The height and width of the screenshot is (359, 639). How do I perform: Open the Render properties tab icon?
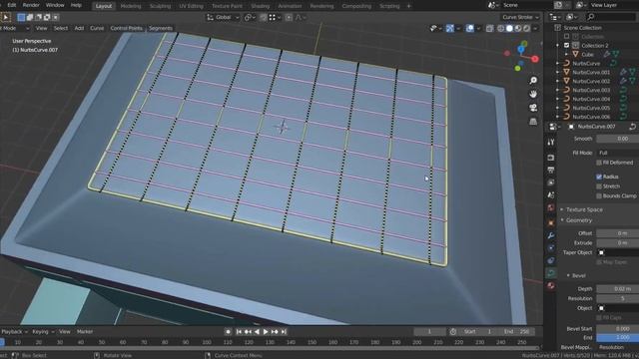coord(551,158)
